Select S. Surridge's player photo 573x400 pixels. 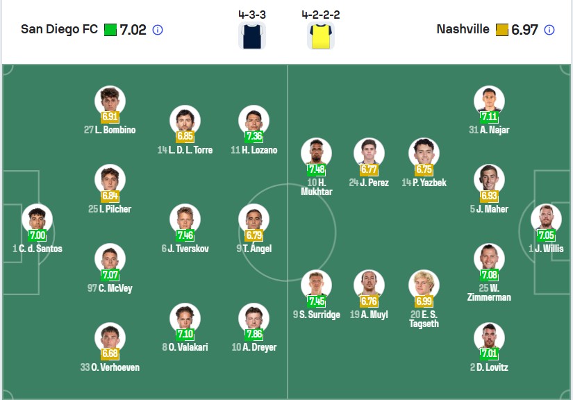[x=317, y=285]
